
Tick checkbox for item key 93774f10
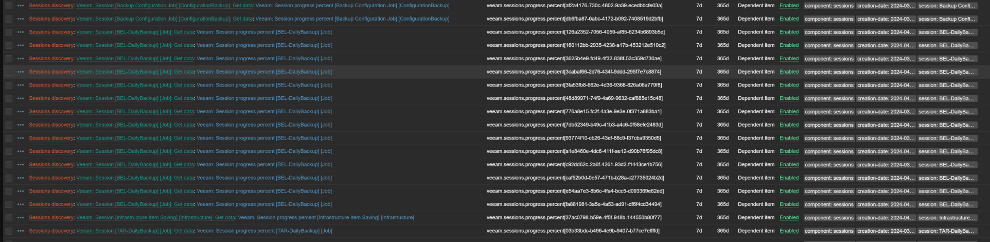[x=9, y=138]
